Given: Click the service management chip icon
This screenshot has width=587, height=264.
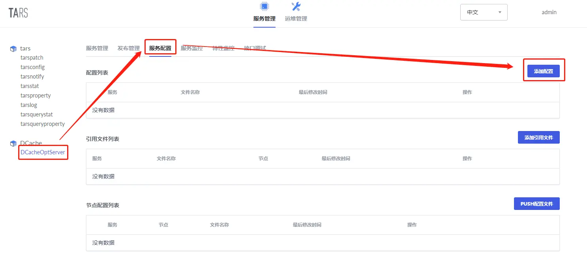Looking at the screenshot, I should tap(264, 6).
